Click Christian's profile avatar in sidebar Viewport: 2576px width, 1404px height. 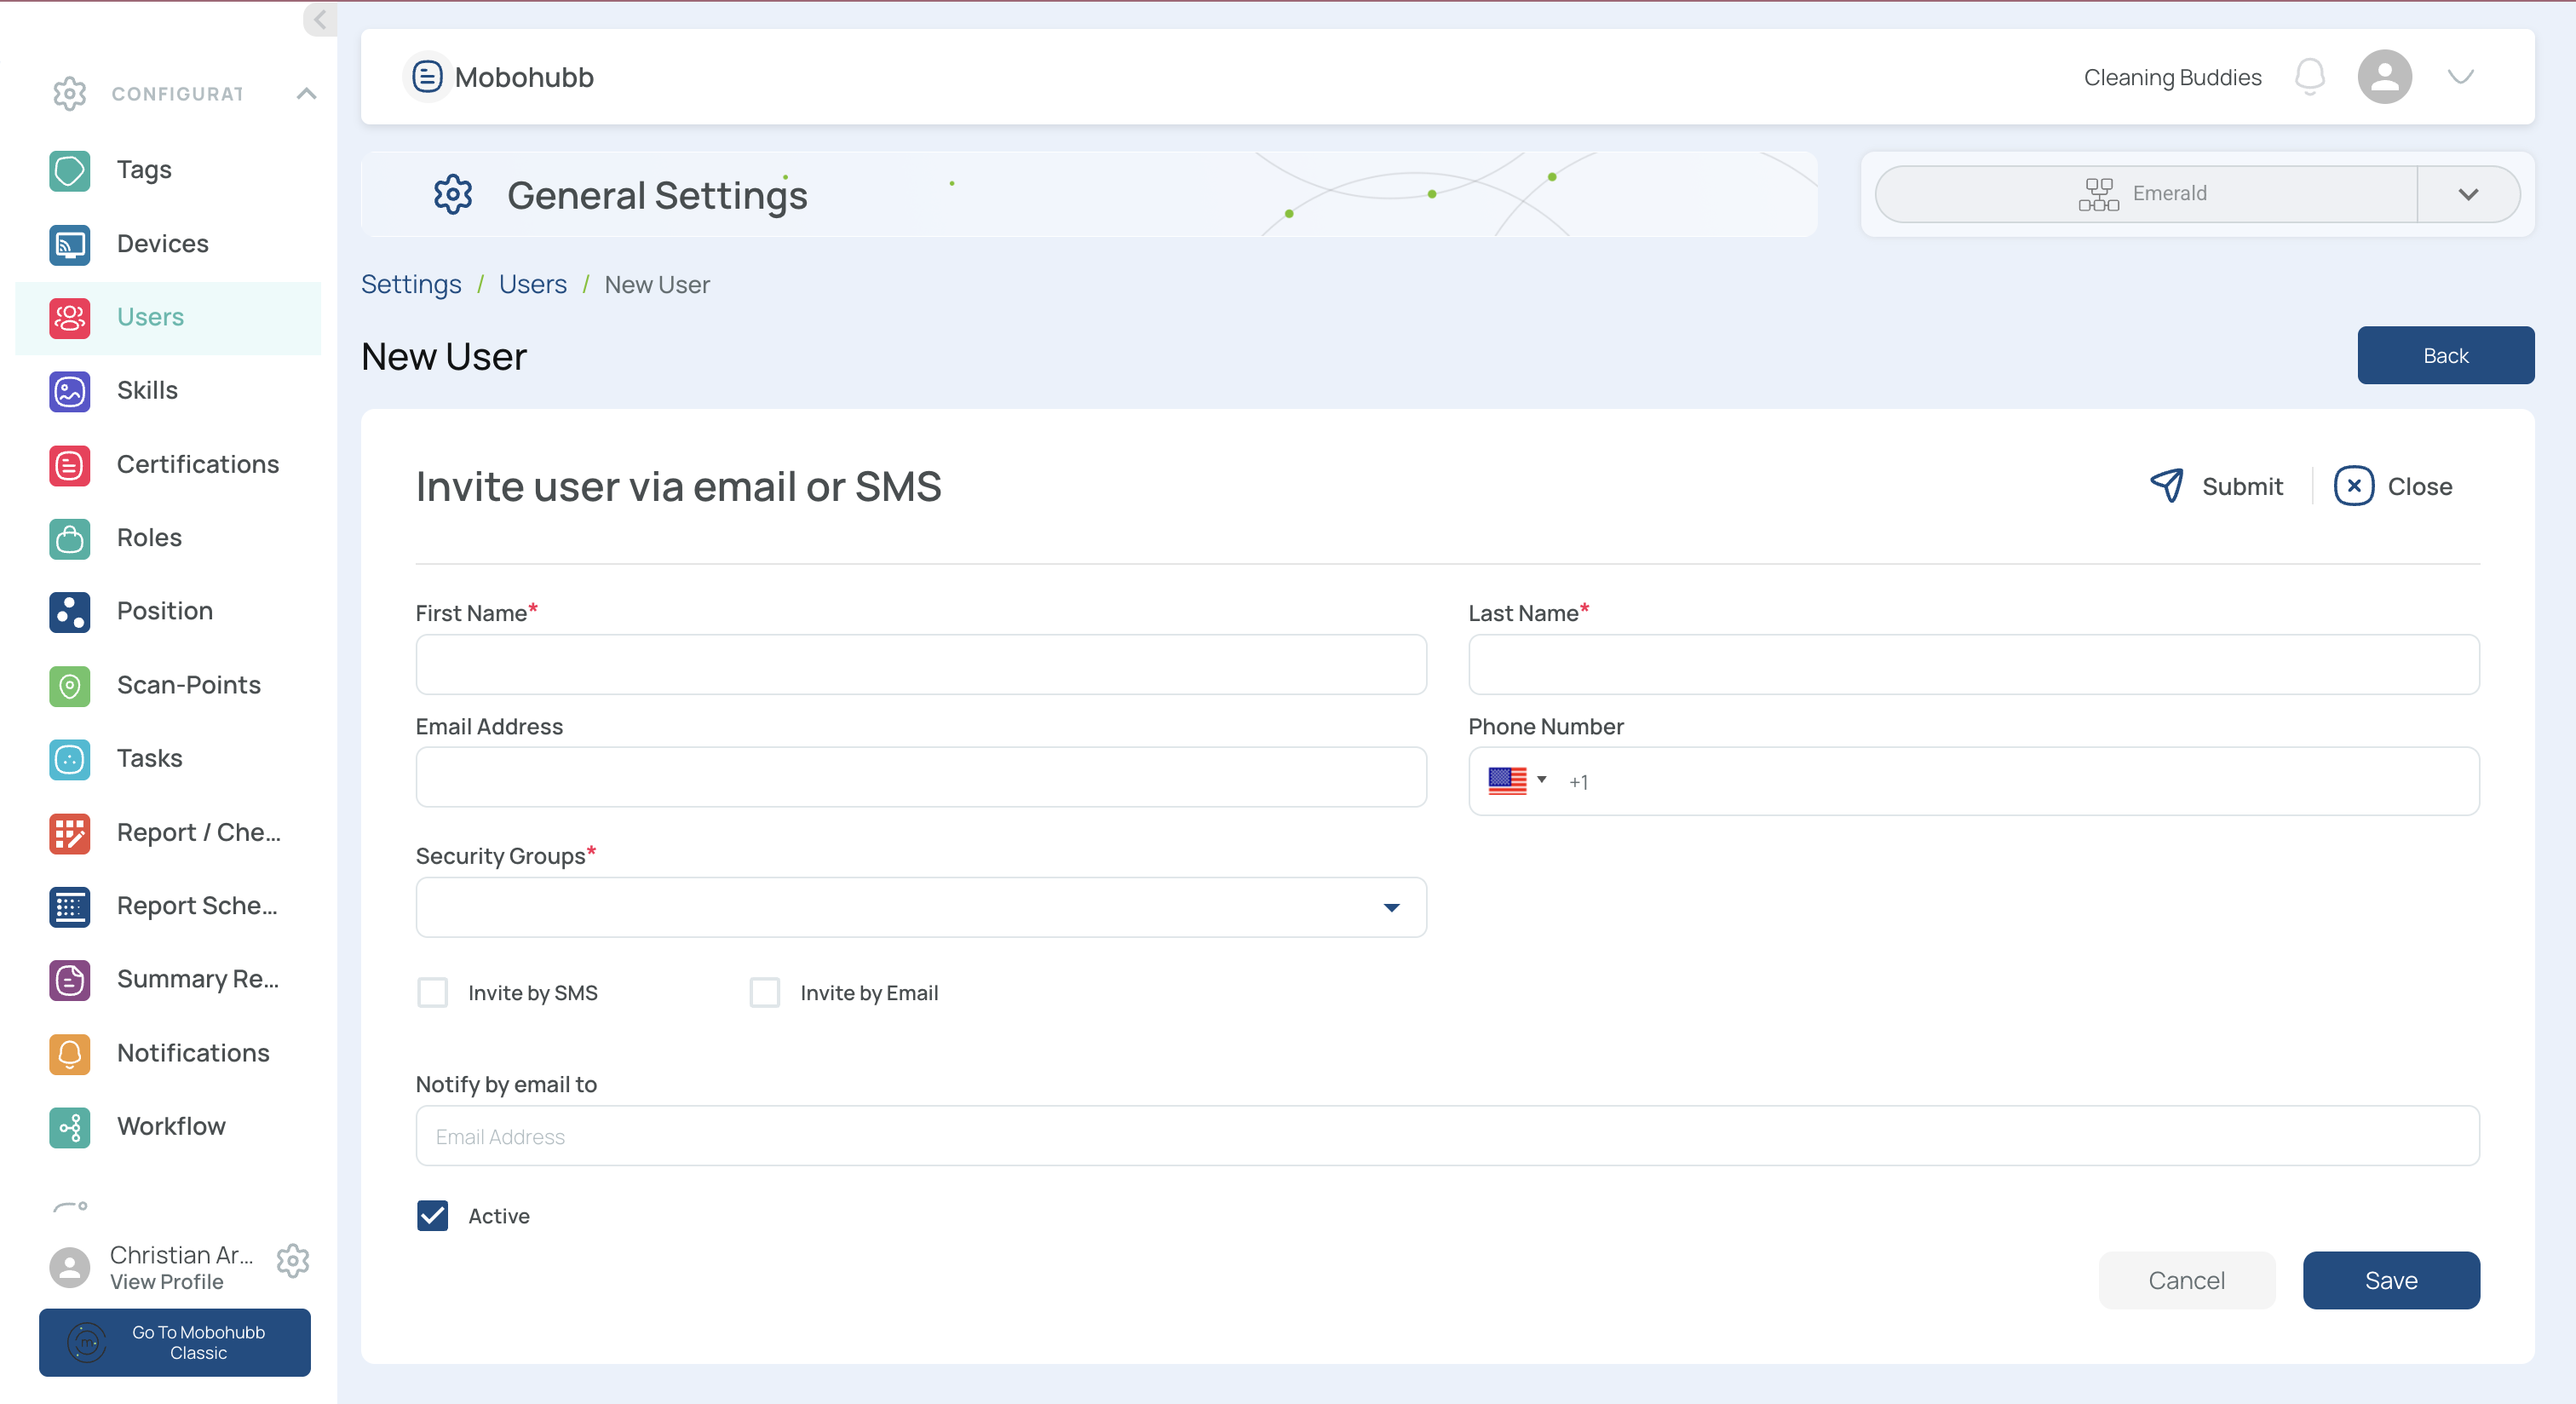[x=69, y=1267]
